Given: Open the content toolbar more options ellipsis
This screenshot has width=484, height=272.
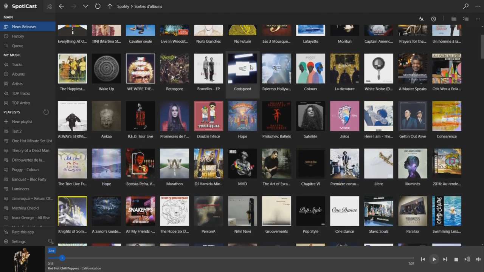Looking at the screenshot, I should 478,19.
